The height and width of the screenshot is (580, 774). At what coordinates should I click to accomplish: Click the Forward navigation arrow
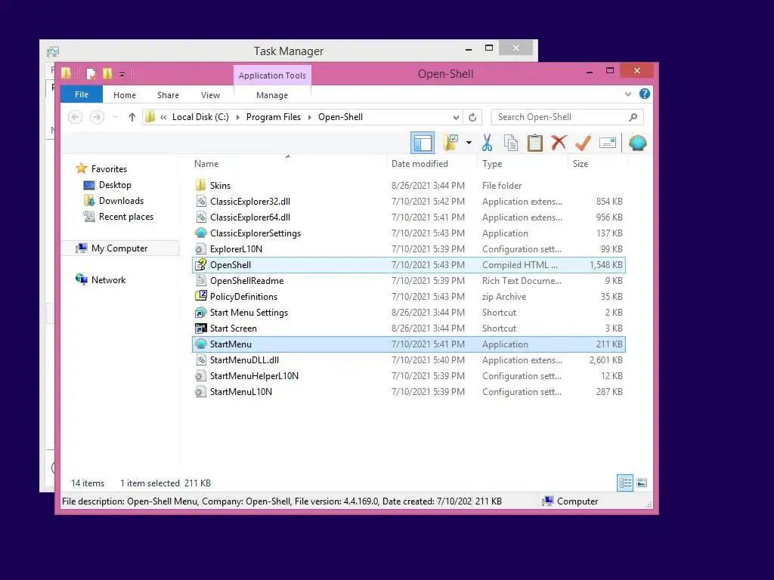(97, 117)
